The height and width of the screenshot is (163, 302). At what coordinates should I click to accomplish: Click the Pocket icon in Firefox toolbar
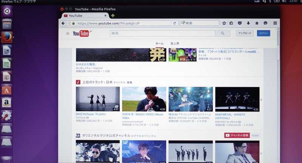click(x=240, y=23)
